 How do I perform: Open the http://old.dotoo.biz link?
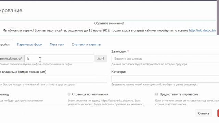pyautogui.click(x=202, y=30)
